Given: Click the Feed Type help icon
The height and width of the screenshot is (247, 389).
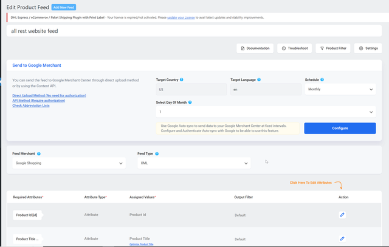Looking at the screenshot, I should 157,154.
